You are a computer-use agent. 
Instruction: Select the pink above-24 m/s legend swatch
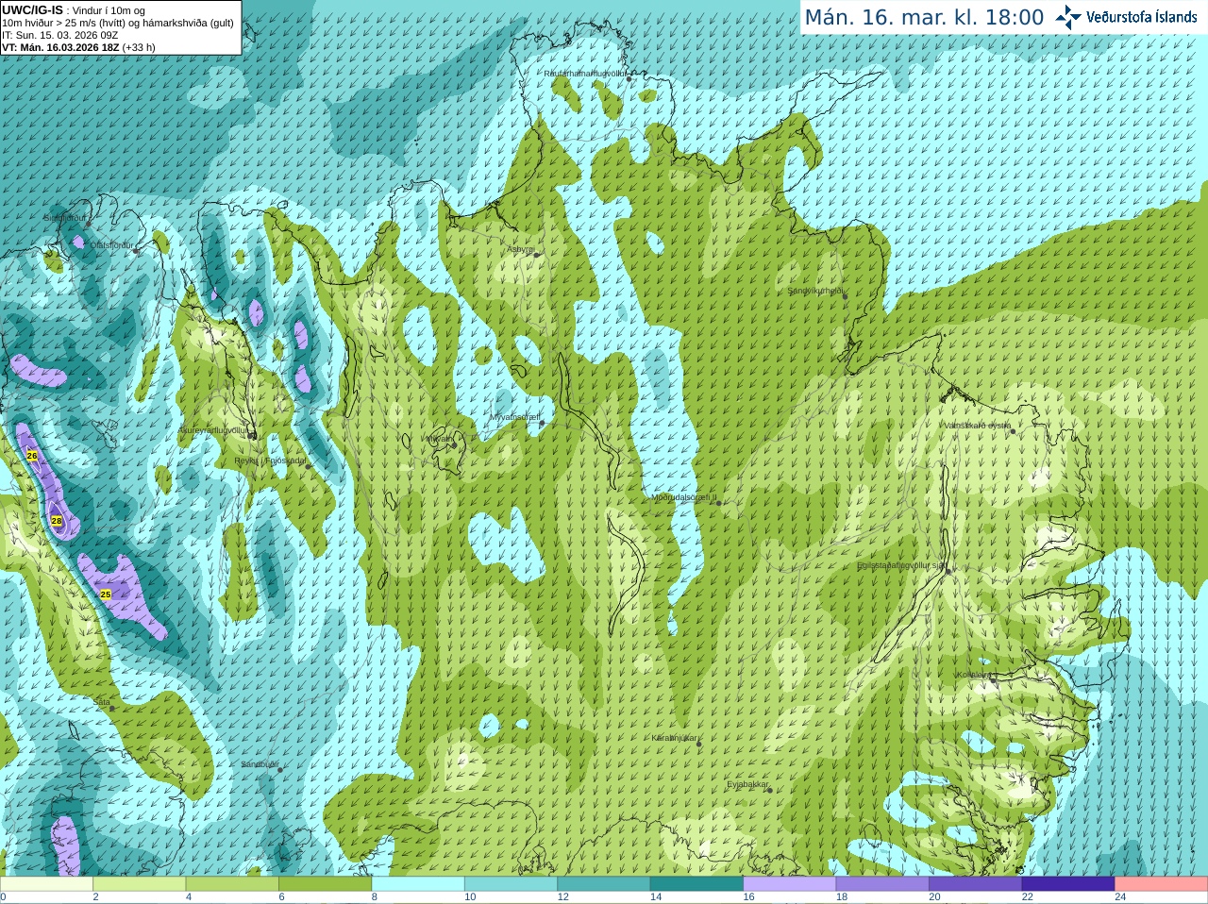1162,884
